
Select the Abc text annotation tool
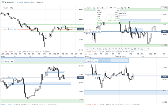(x=135, y=49)
